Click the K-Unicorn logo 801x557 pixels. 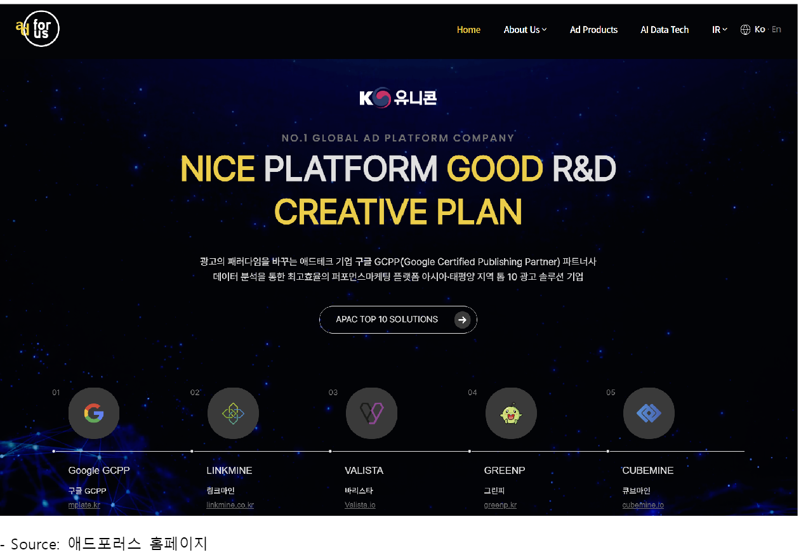pos(398,98)
